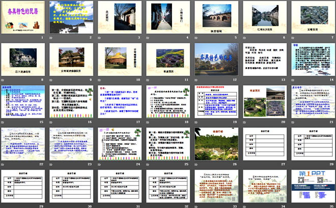Select slide 33 with red paragraph text
336x208 pixels.
215,186
